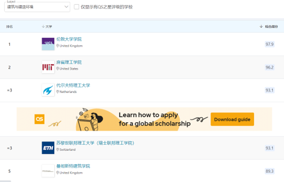
Task: Click the sort arrow beside 大学
Action: coord(43,26)
